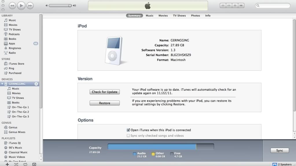Viewport: 296px width, 166px height.
Task: Toggle shuffle at bottom bar
Action: [x=16, y=164]
